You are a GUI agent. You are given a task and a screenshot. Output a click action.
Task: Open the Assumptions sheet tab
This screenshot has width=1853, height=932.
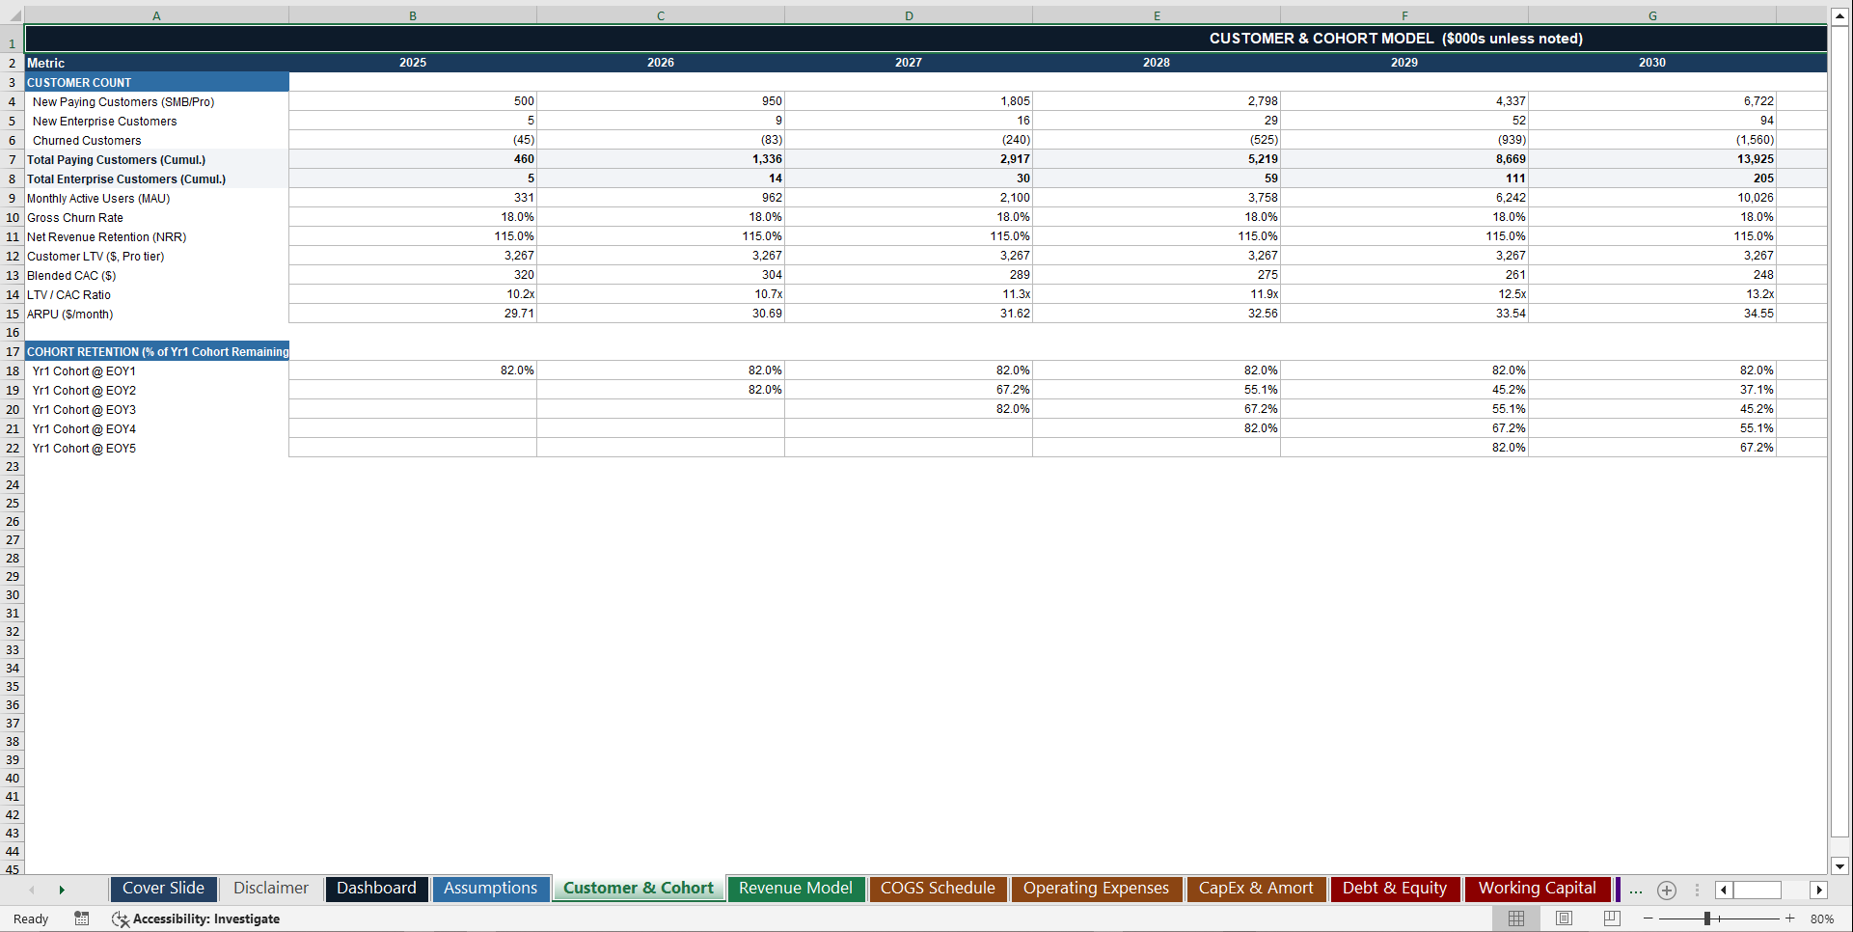click(x=491, y=889)
